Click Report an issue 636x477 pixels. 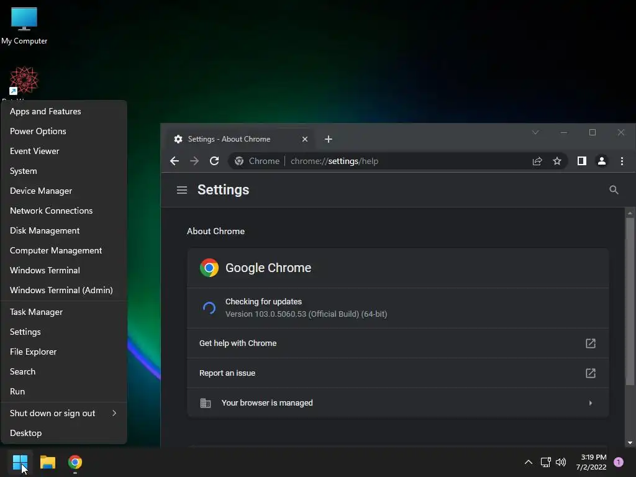click(398, 373)
